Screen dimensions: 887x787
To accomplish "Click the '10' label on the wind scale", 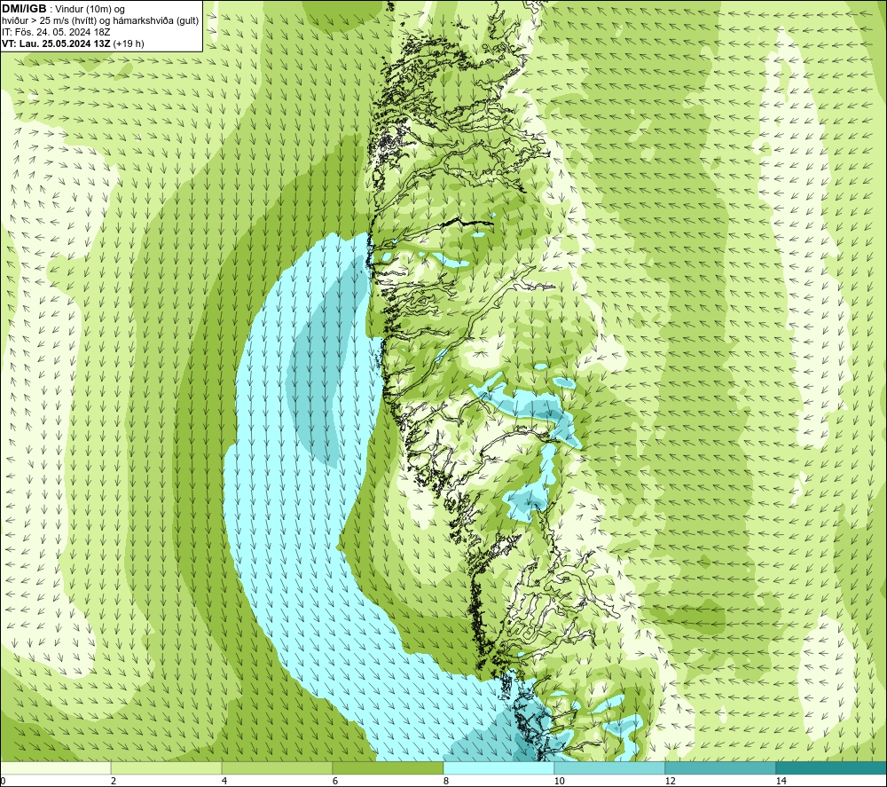I will pos(559,781).
